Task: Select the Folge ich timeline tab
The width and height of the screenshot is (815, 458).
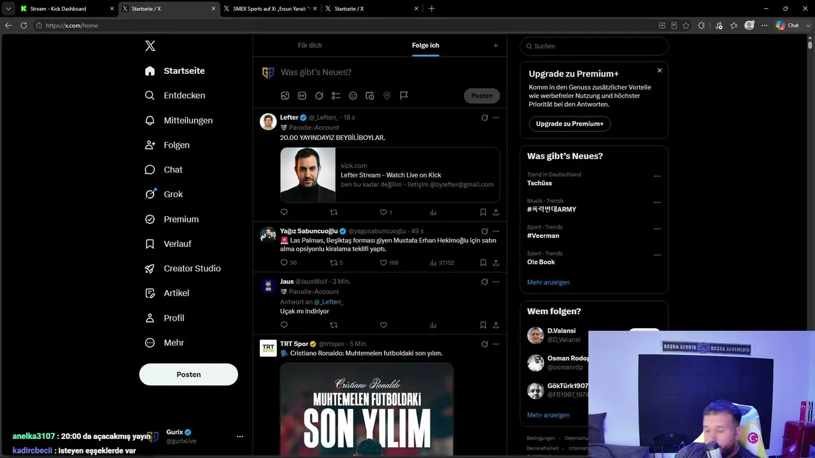Action: [x=425, y=46]
